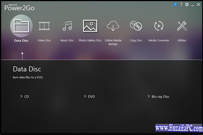Open the Utilities tools icon
203x135 pixels.
click(x=182, y=26)
